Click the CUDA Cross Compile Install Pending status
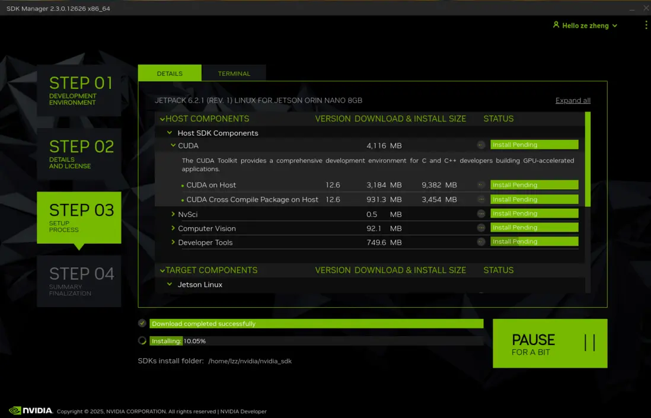The height and width of the screenshot is (418, 651). tap(534, 199)
